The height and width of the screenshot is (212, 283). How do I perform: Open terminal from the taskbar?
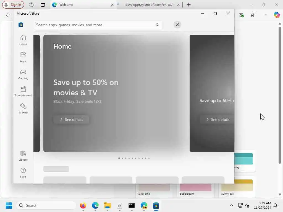(x=132, y=205)
